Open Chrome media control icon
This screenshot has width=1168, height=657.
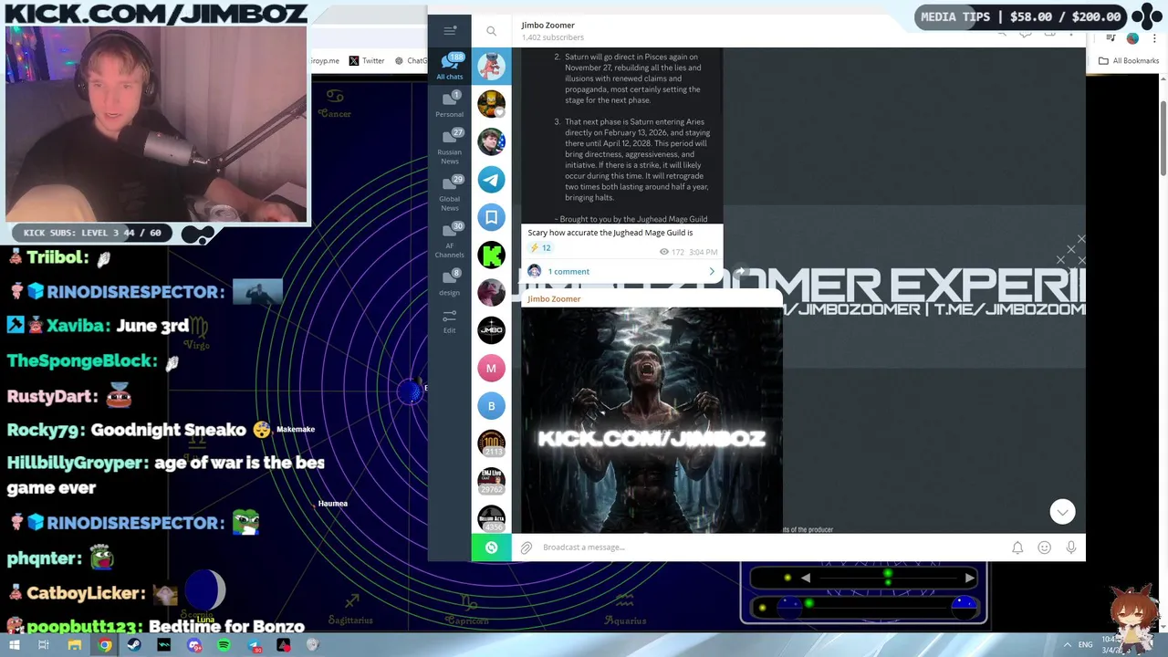pyautogui.click(x=1111, y=38)
